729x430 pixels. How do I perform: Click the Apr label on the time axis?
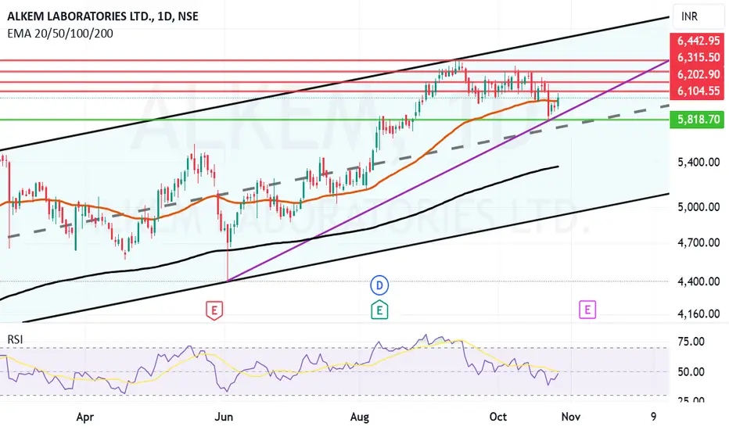click(85, 417)
